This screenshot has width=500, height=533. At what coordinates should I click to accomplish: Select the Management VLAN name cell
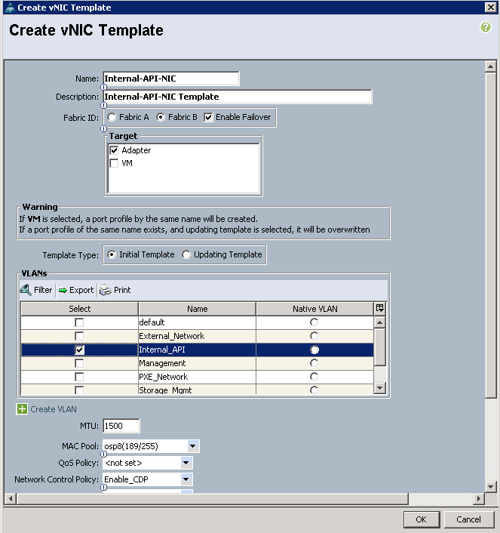pos(197,363)
